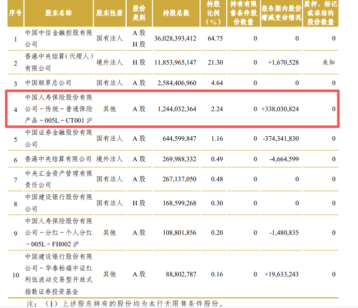The image size is (358, 308).
Task: Click the sequence number 5
Action: point(16,140)
